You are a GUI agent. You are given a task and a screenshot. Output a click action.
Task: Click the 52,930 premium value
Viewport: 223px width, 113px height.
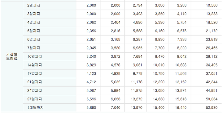click(x=212, y=108)
